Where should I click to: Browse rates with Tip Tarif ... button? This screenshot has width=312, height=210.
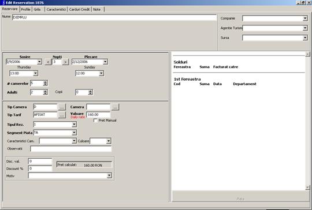pos(62,115)
